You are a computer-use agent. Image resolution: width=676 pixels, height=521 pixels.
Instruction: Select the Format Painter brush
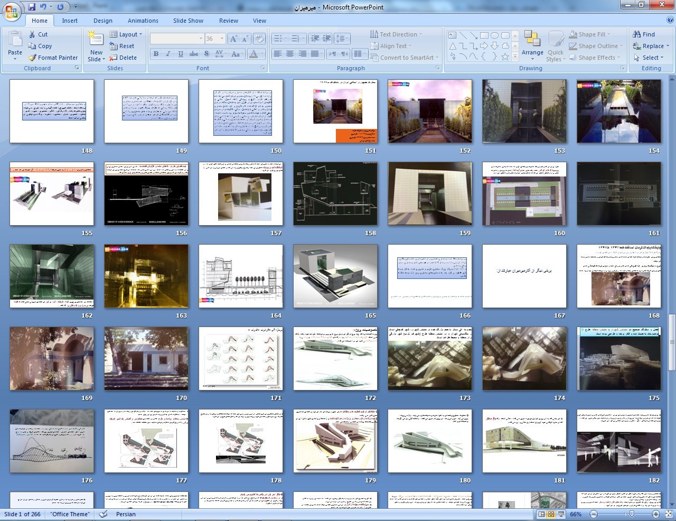32,58
